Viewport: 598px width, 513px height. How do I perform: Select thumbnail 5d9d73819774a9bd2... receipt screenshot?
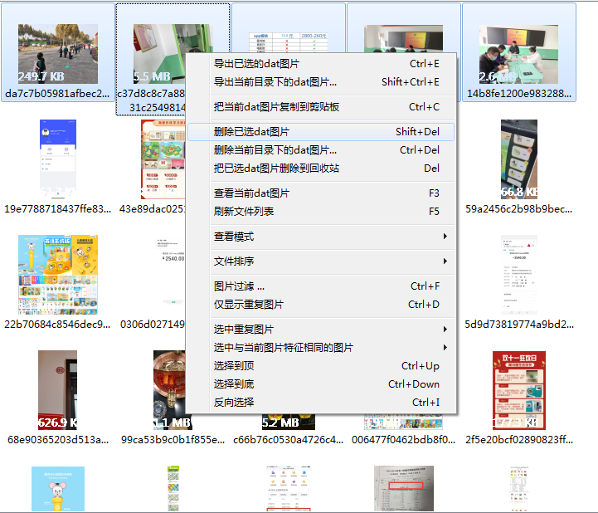coord(519,275)
